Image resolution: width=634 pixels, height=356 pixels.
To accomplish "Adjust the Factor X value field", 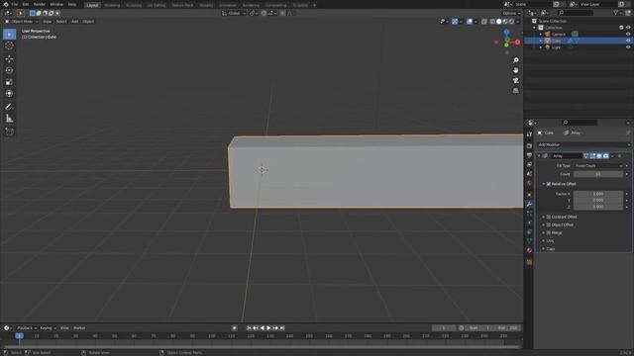I will coord(598,194).
